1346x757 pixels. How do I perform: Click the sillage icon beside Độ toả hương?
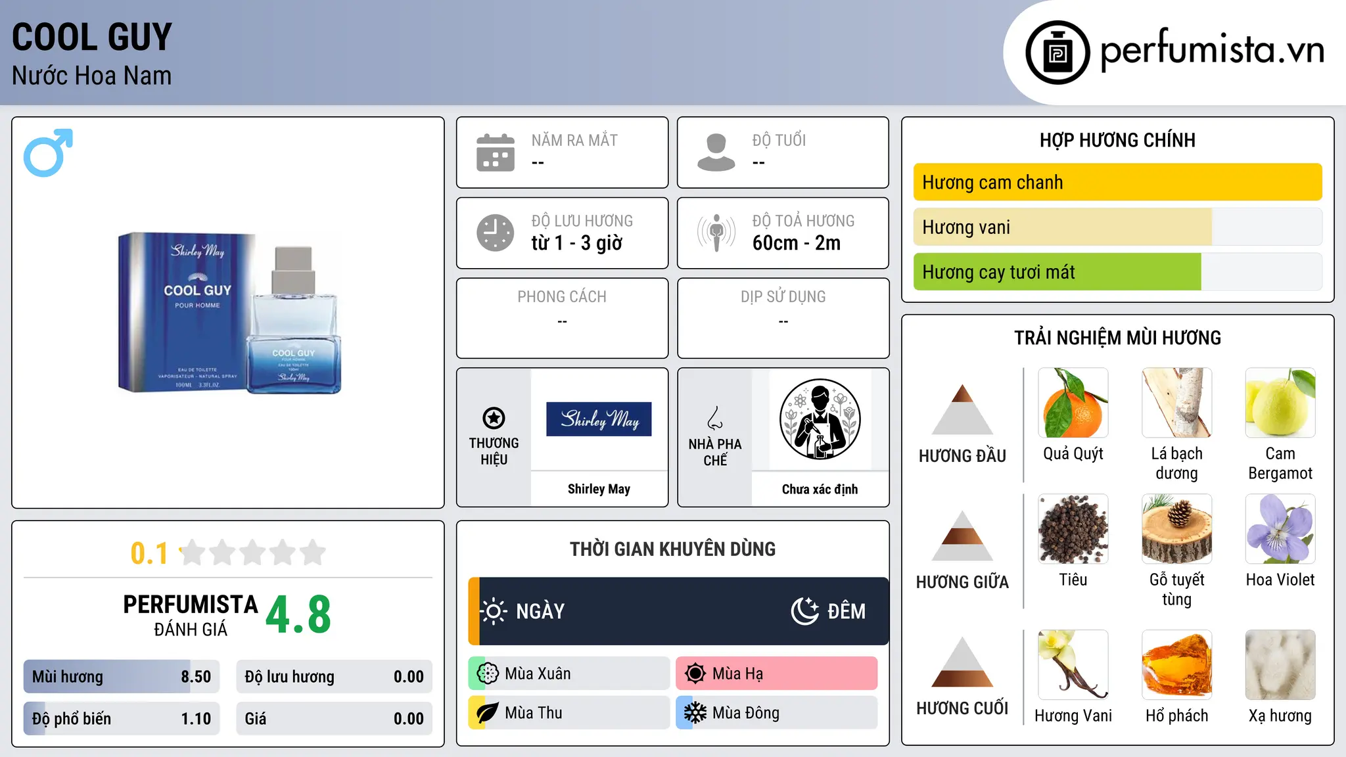click(x=716, y=233)
